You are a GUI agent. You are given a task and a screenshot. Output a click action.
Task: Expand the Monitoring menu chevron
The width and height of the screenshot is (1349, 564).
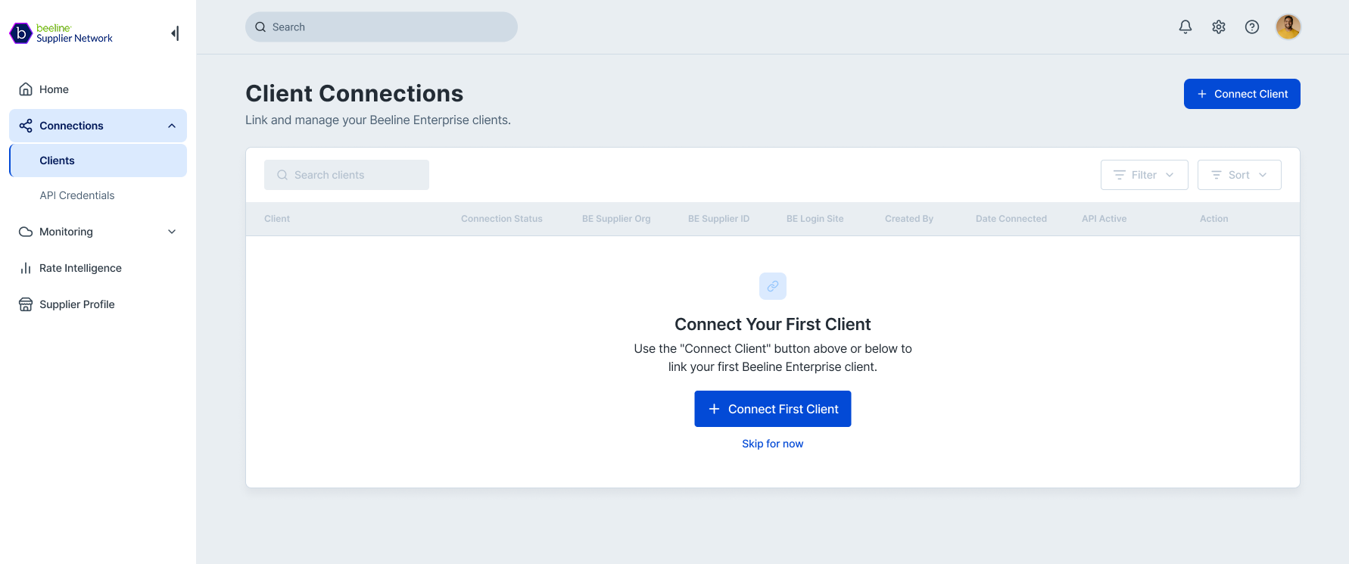point(172,232)
